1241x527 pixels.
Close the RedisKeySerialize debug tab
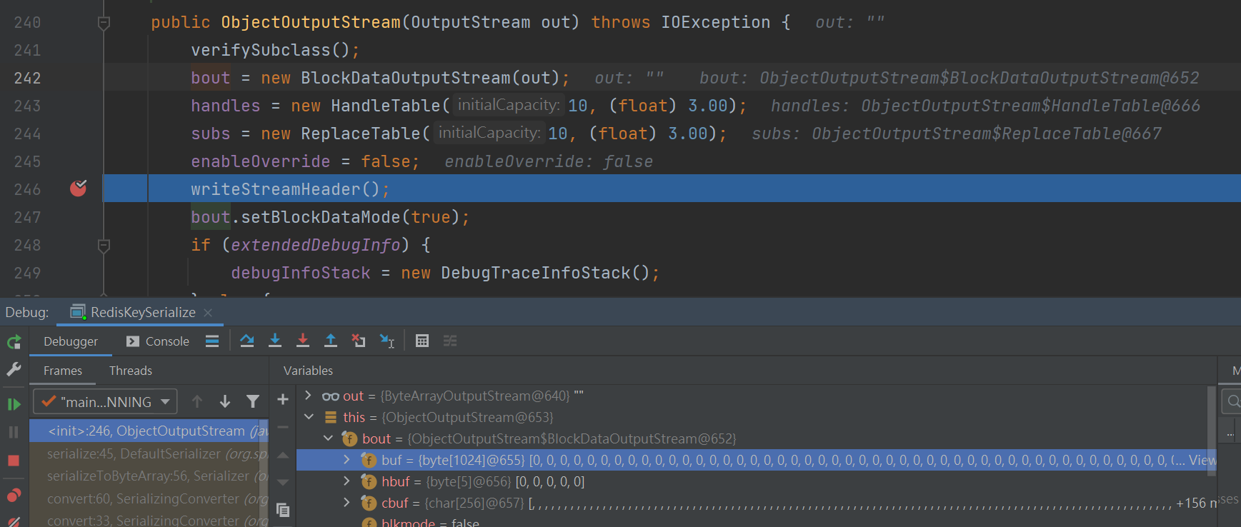(x=208, y=313)
